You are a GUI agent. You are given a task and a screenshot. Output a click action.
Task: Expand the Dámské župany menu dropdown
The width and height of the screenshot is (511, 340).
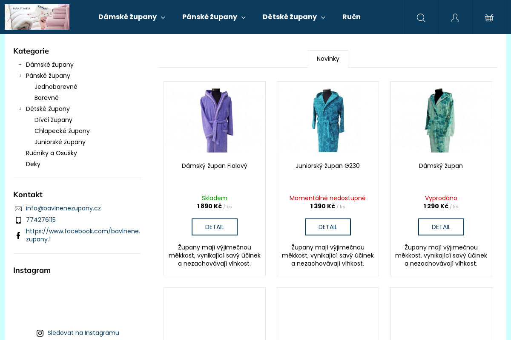coord(163,17)
